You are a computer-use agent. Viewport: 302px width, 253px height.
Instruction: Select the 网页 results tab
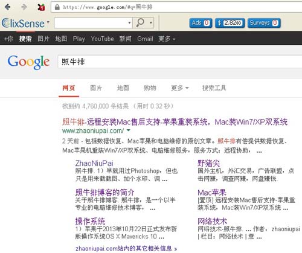coord(69,88)
